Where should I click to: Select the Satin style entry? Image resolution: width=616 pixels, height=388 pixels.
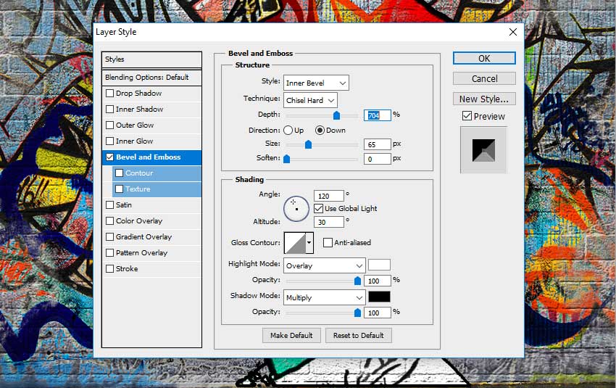tap(123, 205)
